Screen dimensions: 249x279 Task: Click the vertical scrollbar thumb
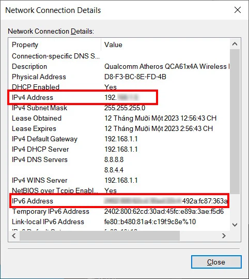tap(235, 122)
